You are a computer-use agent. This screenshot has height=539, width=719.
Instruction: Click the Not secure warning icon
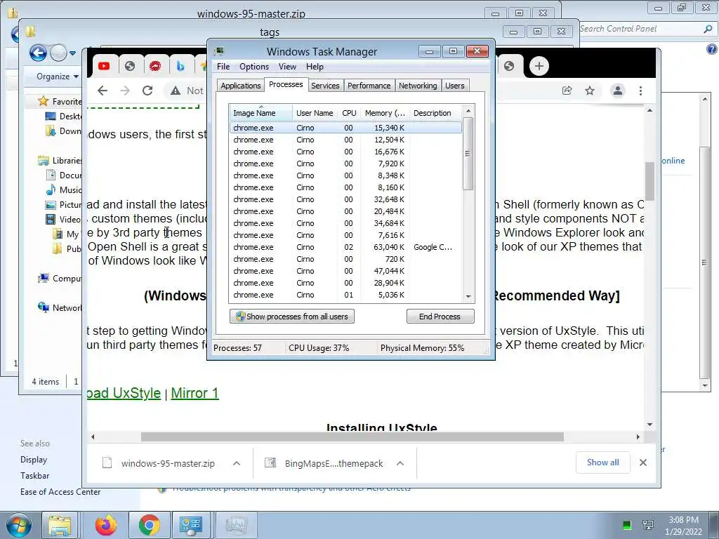coord(175,91)
